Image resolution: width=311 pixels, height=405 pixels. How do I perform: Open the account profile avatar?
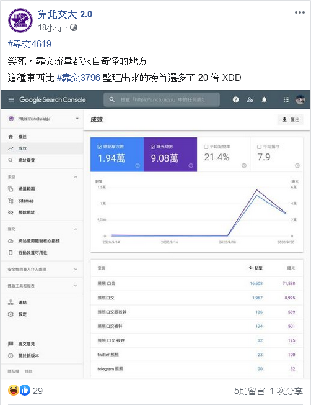coord(300,99)
